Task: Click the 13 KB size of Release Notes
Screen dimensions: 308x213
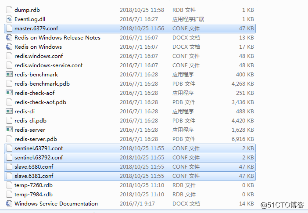Action: tap(246, 38)
